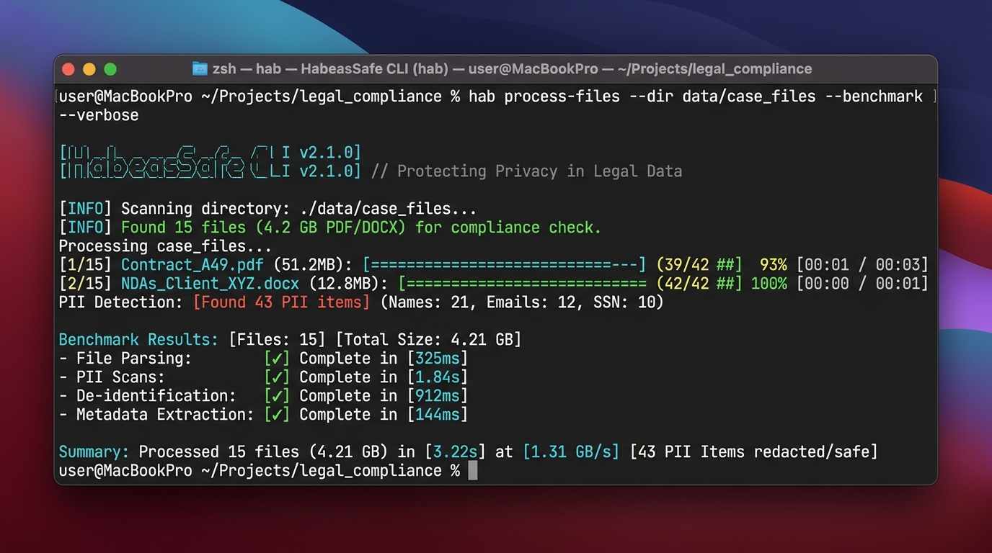Image resolution: width=992 pixels, height=553 pixels.
Task: Click the "[Total Size: 4.21 GB]" text
Action: [428, 339]
